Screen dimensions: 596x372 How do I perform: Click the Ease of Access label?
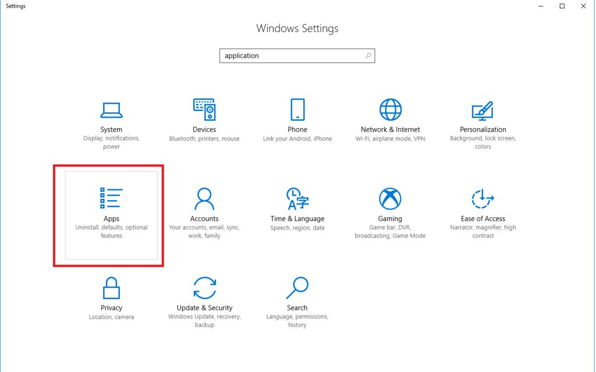point(483,219)
